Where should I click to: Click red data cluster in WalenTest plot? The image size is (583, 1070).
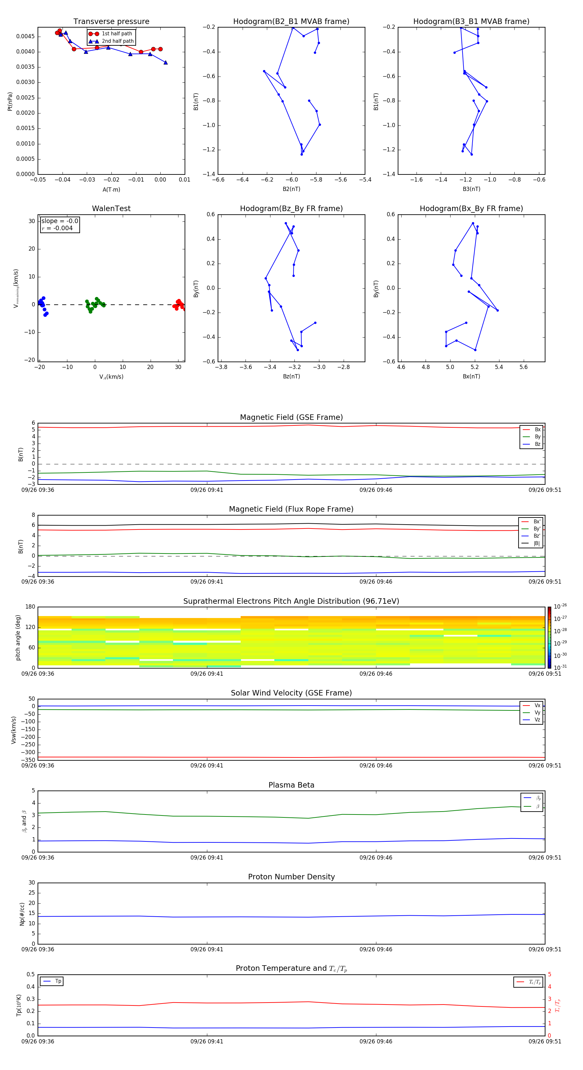179,304
